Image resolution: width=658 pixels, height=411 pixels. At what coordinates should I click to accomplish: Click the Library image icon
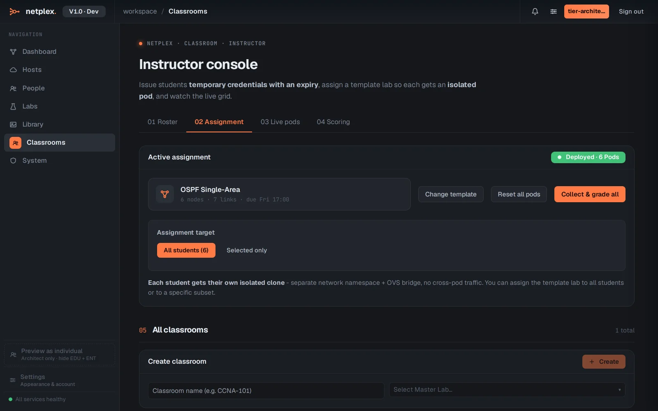click(x=13, y=125)
